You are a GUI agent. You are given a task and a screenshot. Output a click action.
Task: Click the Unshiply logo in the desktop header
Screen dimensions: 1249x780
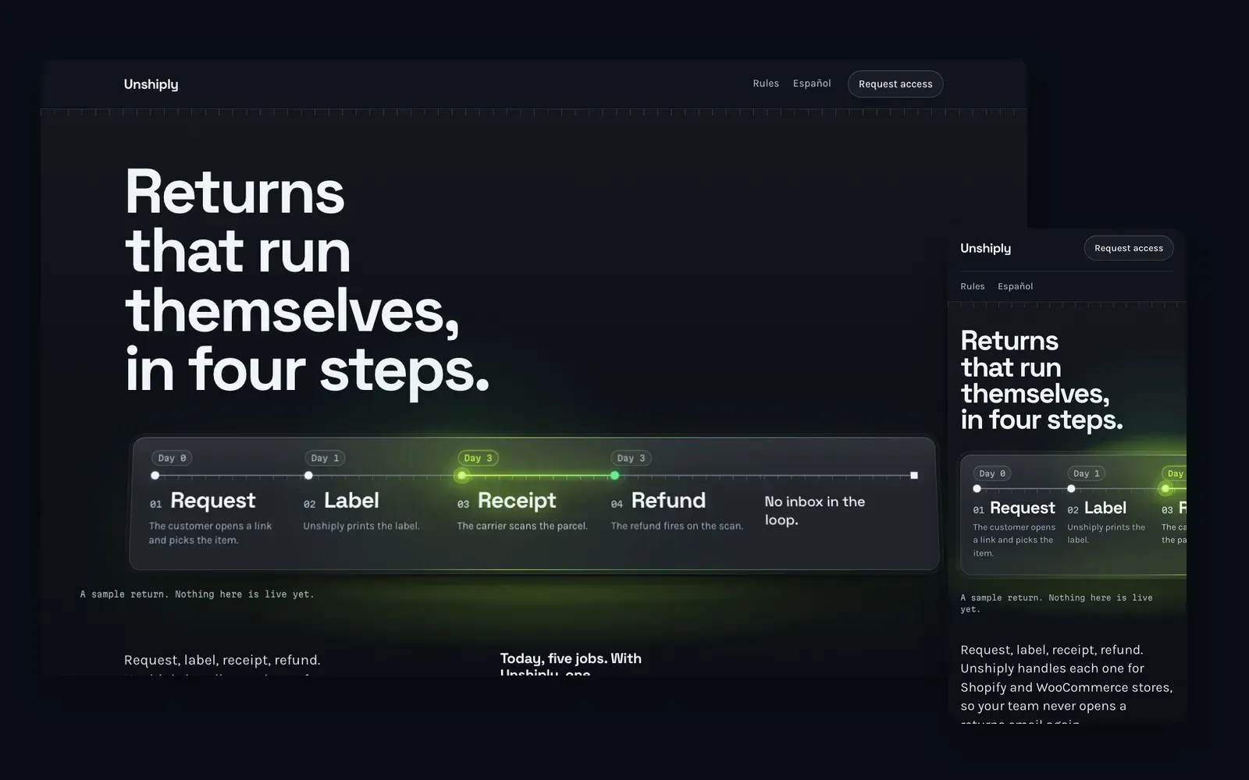coord(151,84)
